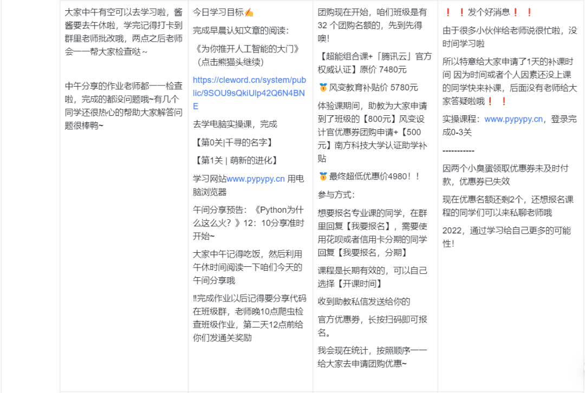Select the line 【第1关 | 萌新的进化】
Viewport: 585px width, 393px height.
pos(237,160)
